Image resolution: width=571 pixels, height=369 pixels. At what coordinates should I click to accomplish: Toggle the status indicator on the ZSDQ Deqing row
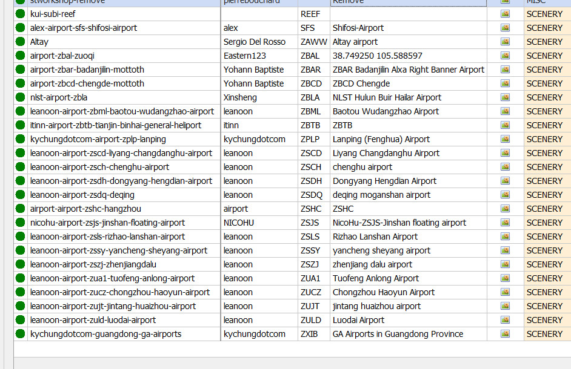coord(21,195)
